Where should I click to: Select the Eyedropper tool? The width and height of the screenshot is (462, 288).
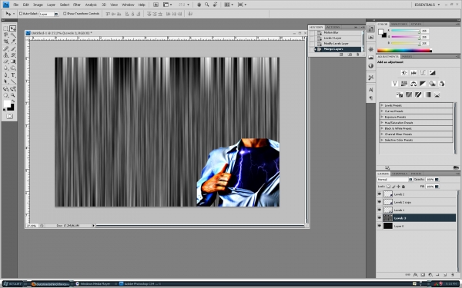pyautogui.click(x=12, y=41)
